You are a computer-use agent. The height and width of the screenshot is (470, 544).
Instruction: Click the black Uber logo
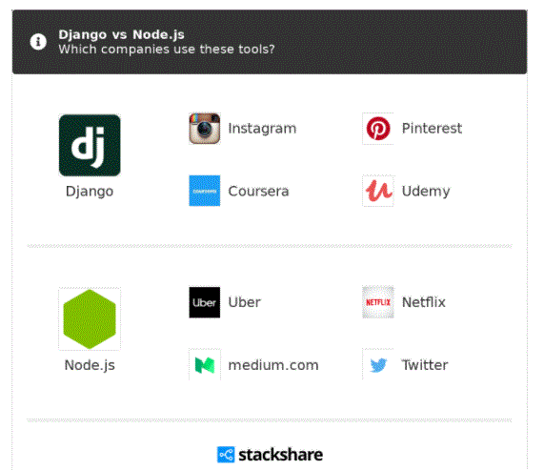coord(204,302)
